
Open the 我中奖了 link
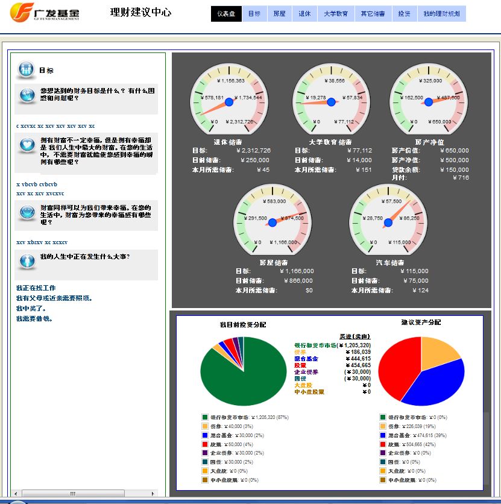click(31, 309)
